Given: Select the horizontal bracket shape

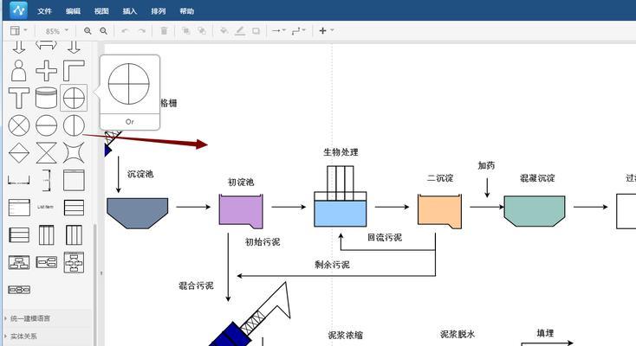Looking at the screenshot, I should coord(19,180).
